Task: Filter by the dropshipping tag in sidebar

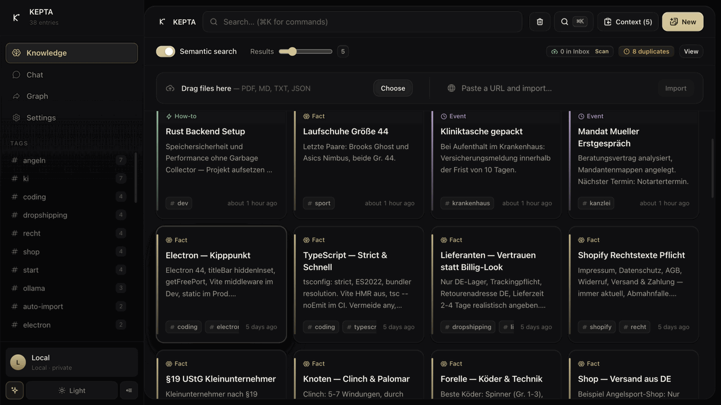Action: pos(68,215)
